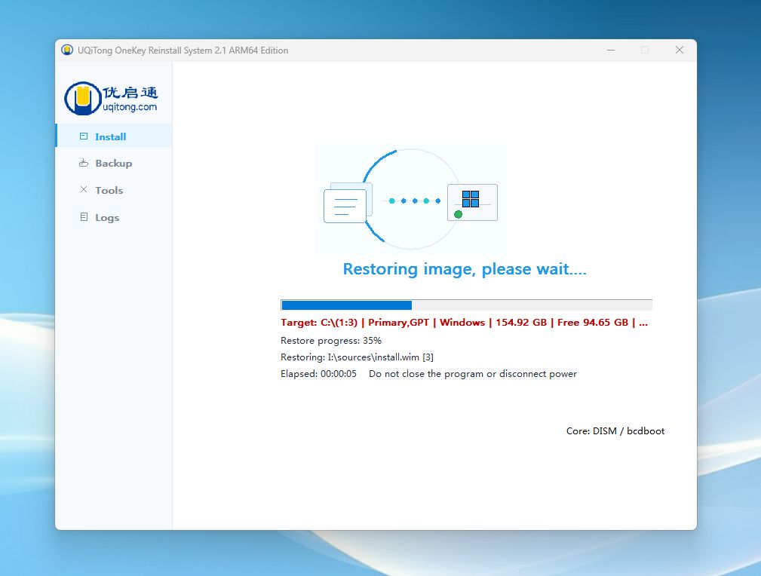Click 'Restoring image, please wait....' heading
Image resolution: width=761 pixels, height=576 pixels.
(x=465, y=269)
